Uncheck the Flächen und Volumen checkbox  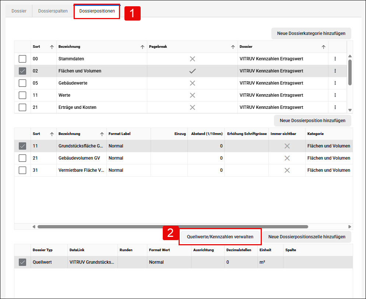coord(22,71)
